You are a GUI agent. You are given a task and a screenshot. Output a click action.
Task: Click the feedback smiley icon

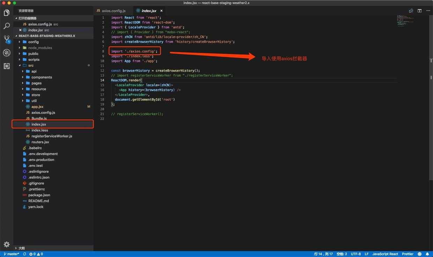tap(420, 254)
